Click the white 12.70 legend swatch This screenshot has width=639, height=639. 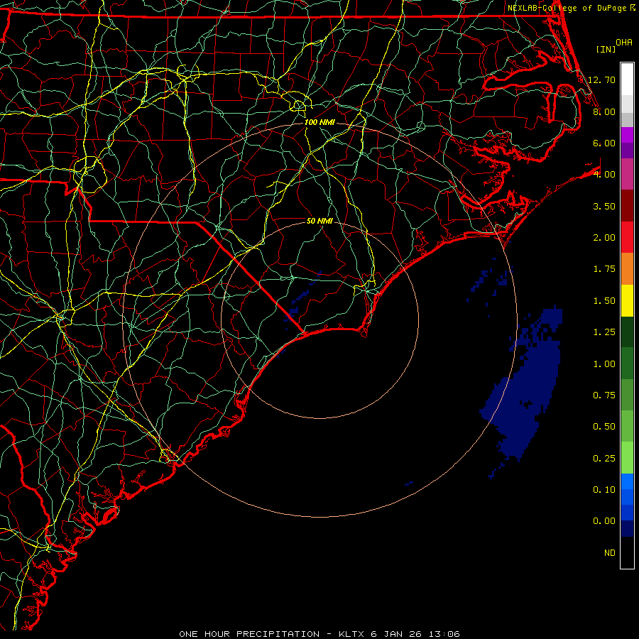coord(627,80)
